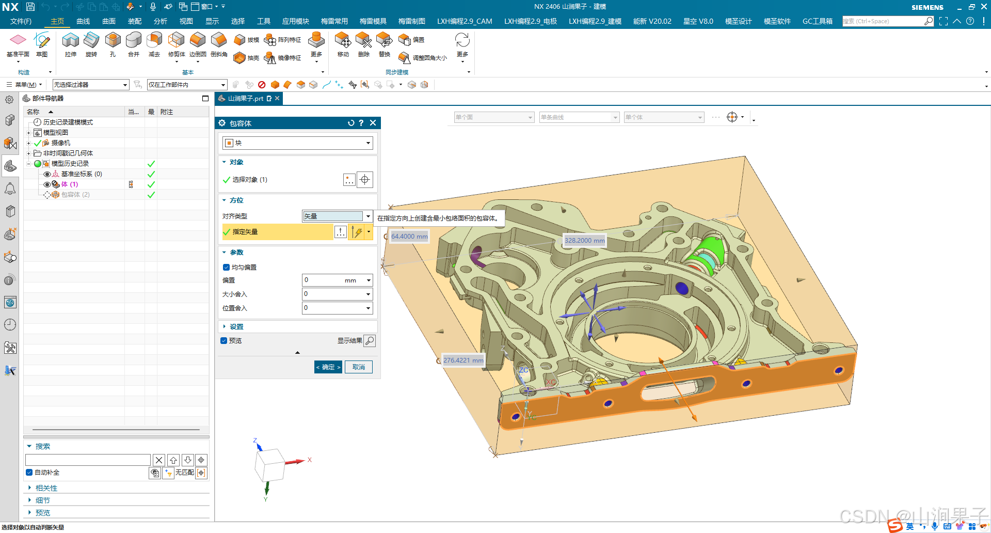Reset the 包容体 dialog
The image size is (991, 533).
[x=351, y=123]
